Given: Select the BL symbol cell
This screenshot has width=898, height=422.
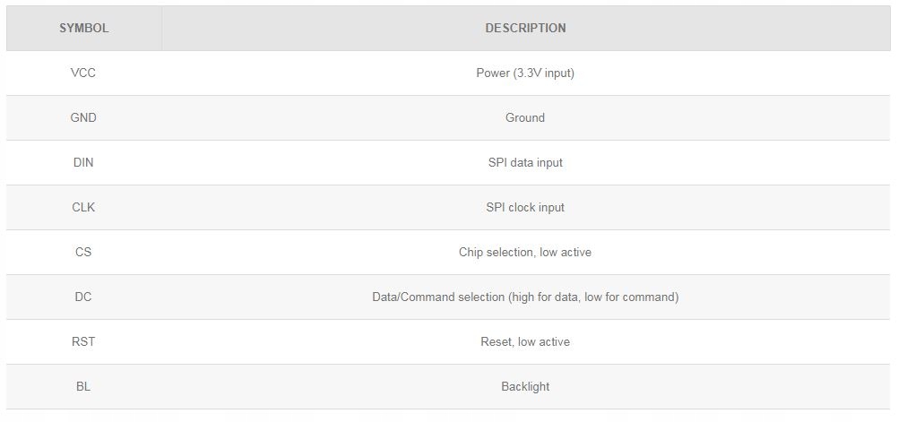Looking at the screenshot, I should [x=83, y=386].
